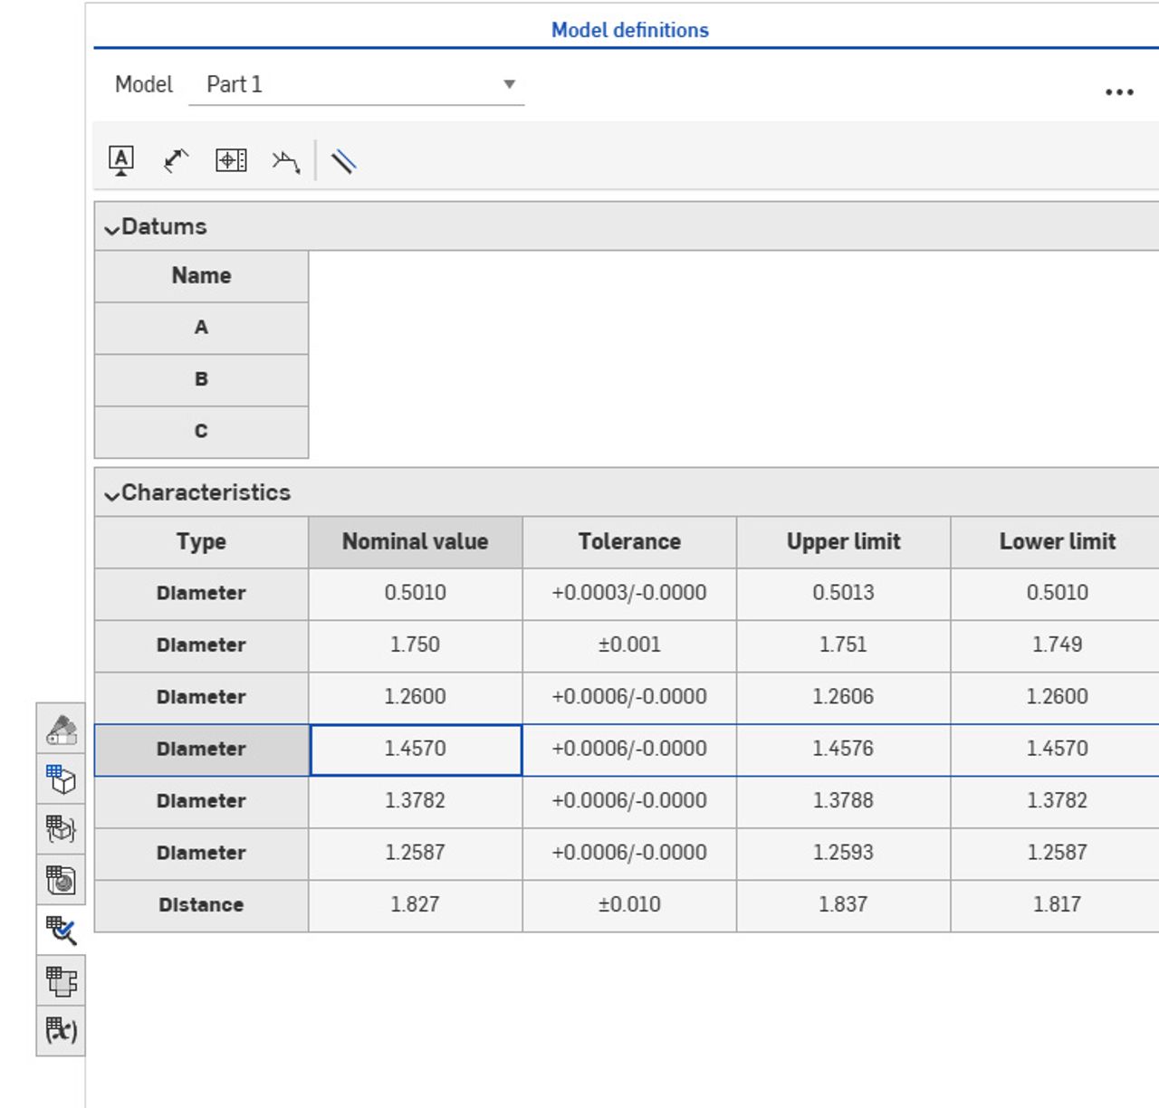Select the ±0.001 tolerance cell
The image size is (1159, 1108).
tap(628, 645)
